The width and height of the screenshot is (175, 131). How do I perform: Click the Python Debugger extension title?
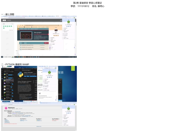[28, 72]
